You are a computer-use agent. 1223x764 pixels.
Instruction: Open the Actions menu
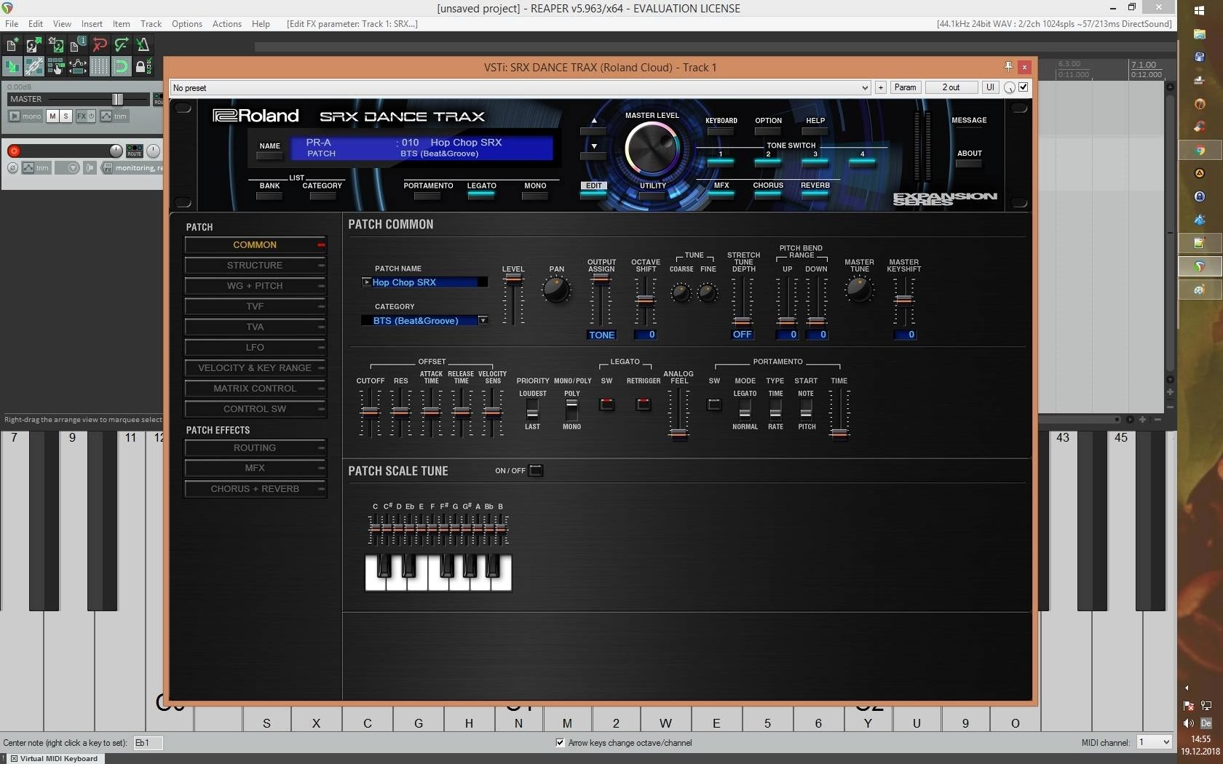tap(226, 24)
